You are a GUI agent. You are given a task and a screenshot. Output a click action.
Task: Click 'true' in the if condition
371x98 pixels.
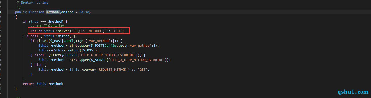click(x=35, y=21)
